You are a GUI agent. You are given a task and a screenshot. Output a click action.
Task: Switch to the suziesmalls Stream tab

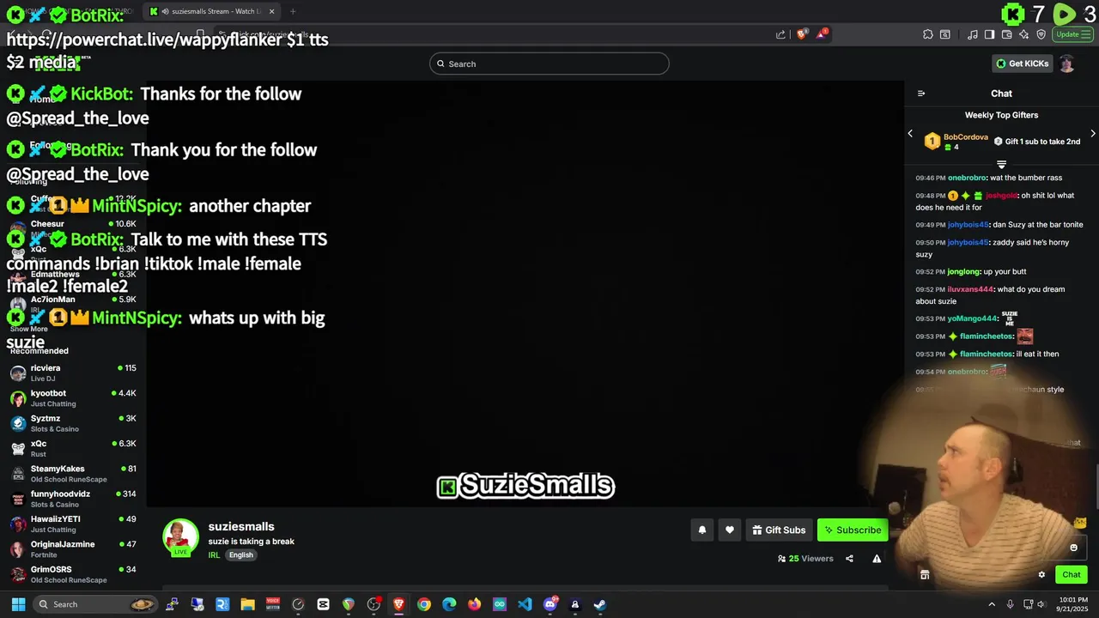tap(210, 11)
